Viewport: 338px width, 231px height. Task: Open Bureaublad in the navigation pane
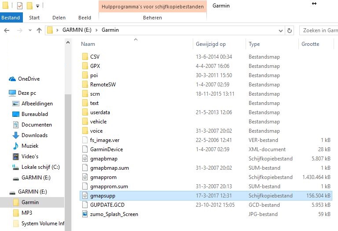[35, 114]
